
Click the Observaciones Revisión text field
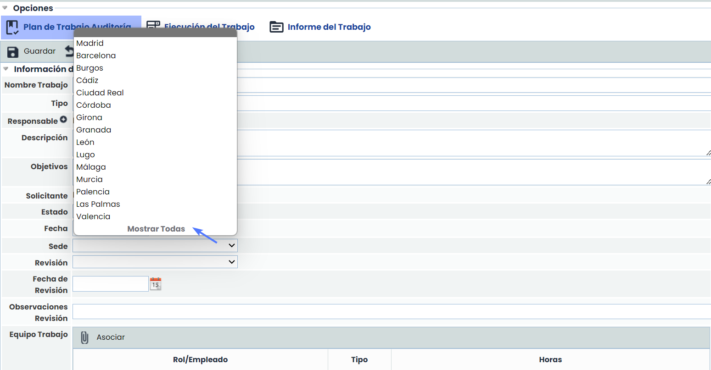390,311
